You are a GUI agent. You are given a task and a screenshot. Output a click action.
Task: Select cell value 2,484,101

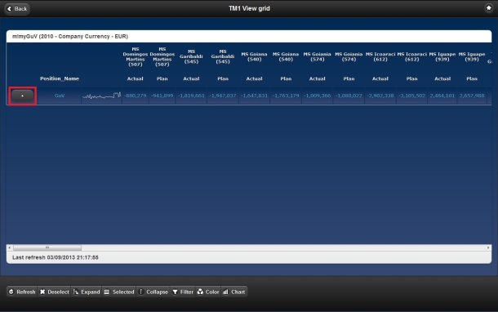[442, 96]
